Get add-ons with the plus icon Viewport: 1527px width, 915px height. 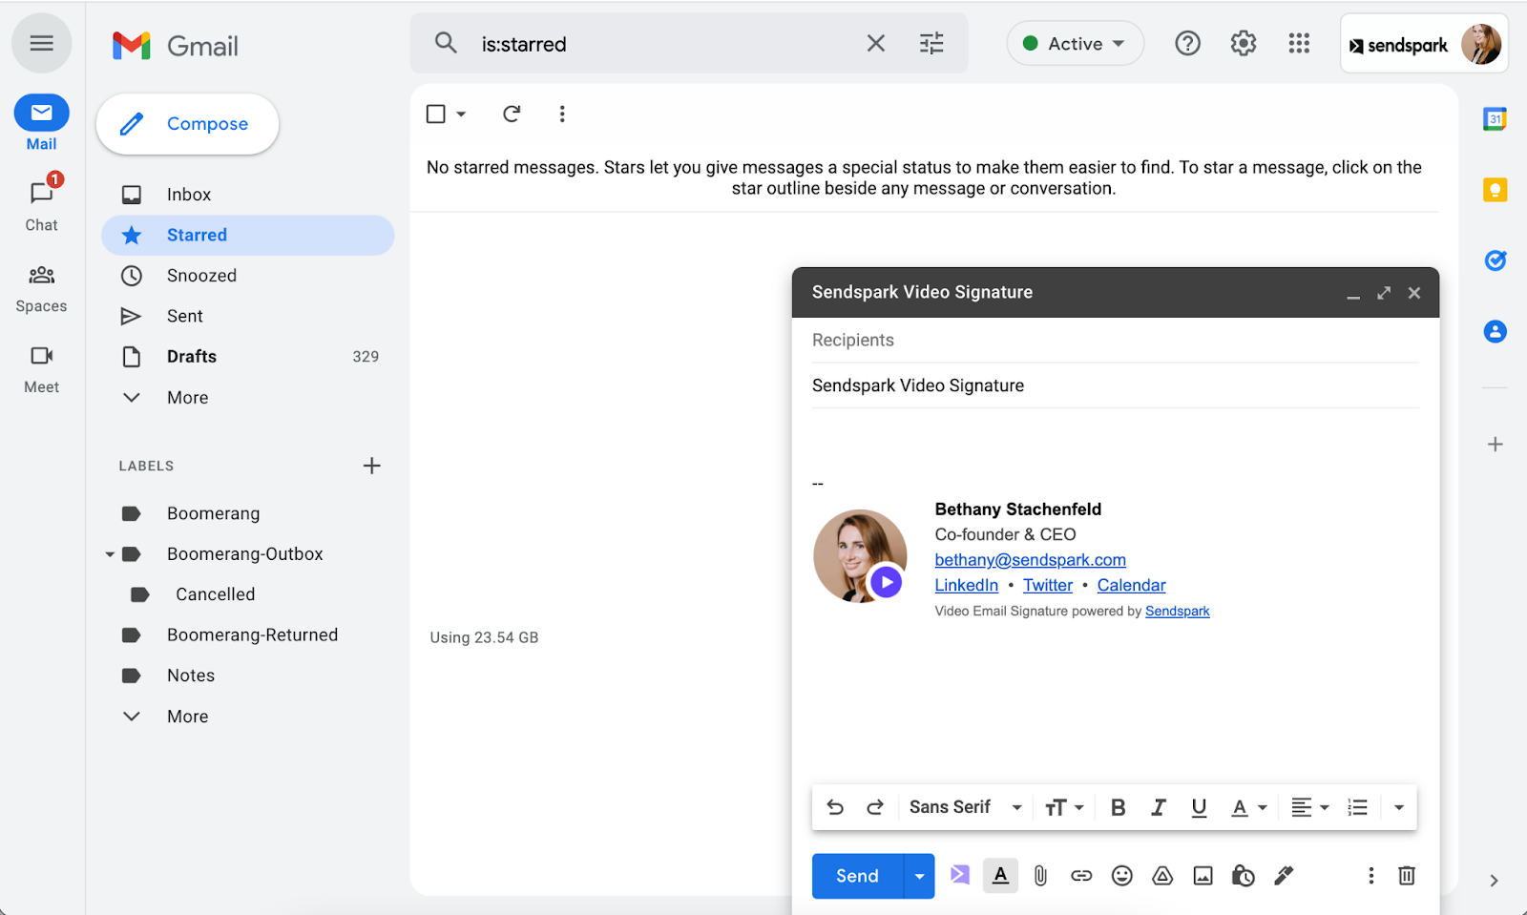1495,445
